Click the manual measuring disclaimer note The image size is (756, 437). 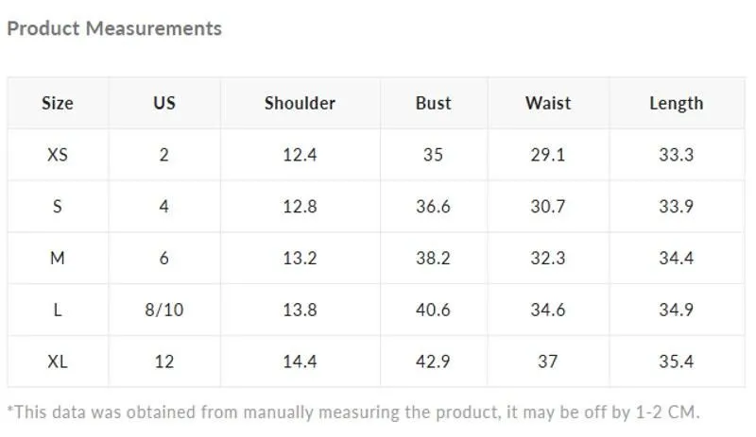pyautogui.click(x=353, y=412)
